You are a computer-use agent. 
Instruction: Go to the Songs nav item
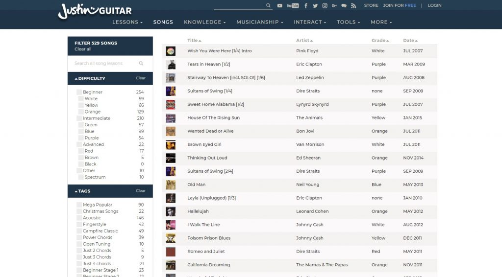click(163, 22)
